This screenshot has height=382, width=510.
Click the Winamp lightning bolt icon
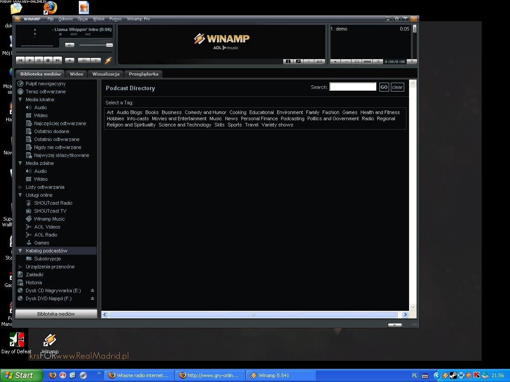pyautogui.click(x=108, y=60)
